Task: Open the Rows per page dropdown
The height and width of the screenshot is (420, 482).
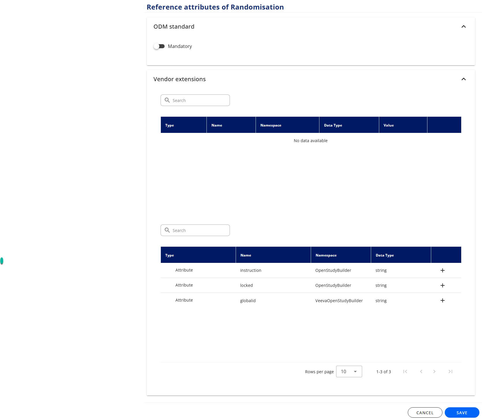Action: (349, 371)
